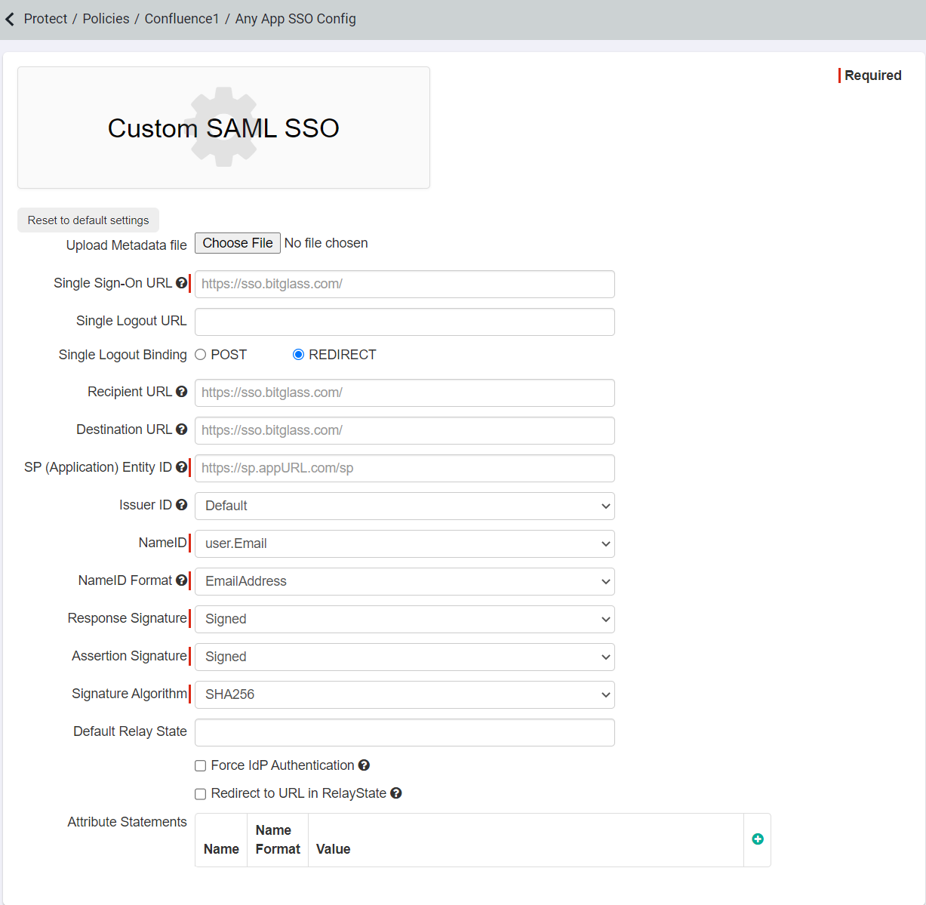Image resolution: width=926 pixels, height=905 pixels.
Task: Click Reset to default settings
Action: tap(88, 220)
